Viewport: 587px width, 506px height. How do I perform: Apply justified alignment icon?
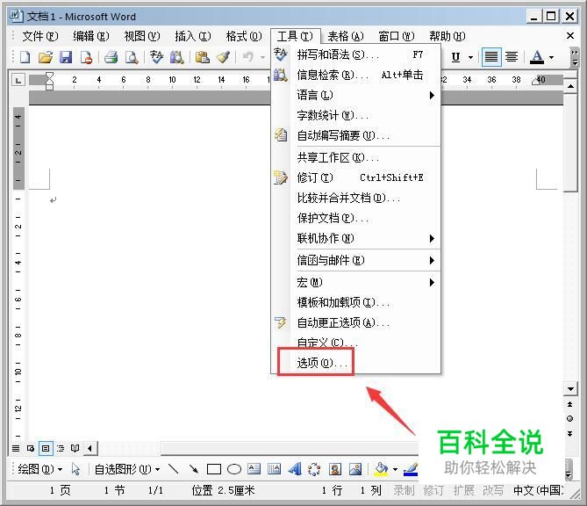tap(490, 57)
